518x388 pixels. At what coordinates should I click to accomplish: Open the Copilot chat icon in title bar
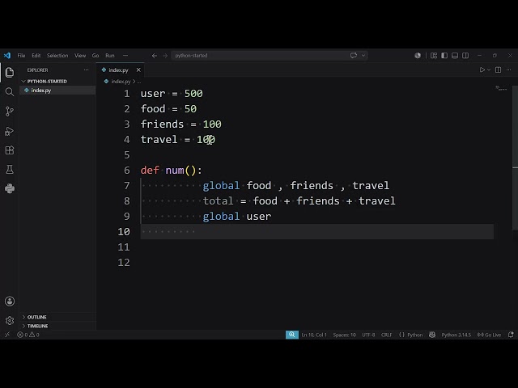354,56
